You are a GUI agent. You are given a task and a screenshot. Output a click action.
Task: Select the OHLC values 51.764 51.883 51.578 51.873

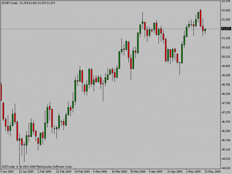[x=37, y=3]
